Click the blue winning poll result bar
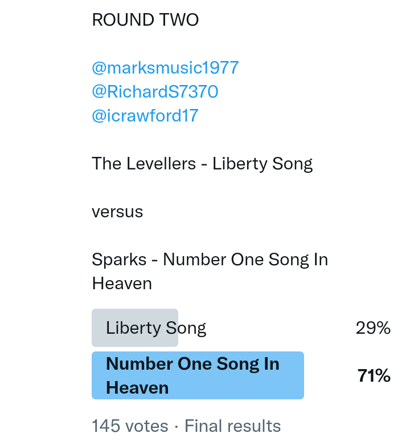The image size is (410, 441). coord(285,375)
